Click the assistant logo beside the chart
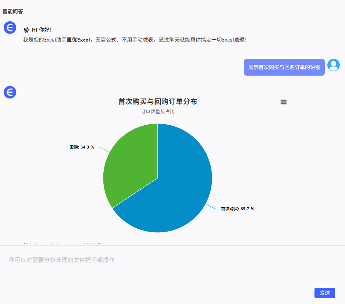Image resolution: width=345 pixels, height=304 pixels. pos(10,92)
